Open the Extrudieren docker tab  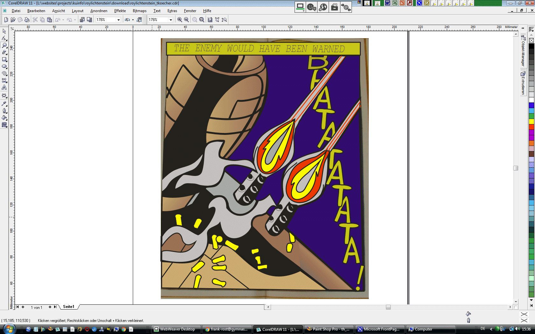point(523,83)
